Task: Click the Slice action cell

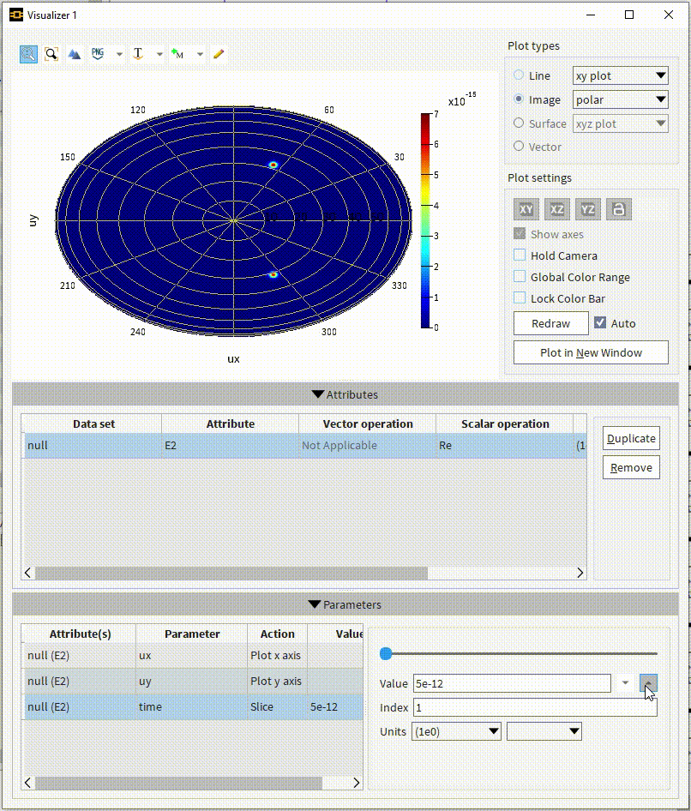Action: (x=277, y=706)
